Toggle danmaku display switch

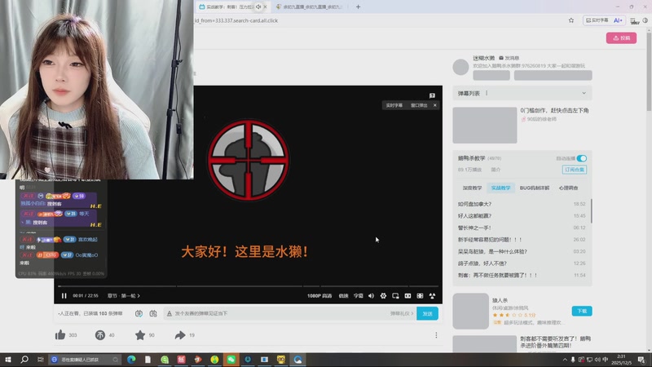(x=139, y=313)
